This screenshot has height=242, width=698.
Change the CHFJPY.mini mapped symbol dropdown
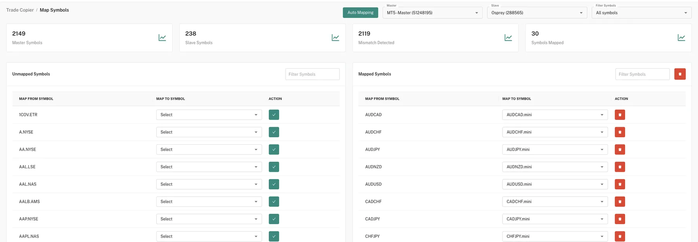tap(555, 236)
